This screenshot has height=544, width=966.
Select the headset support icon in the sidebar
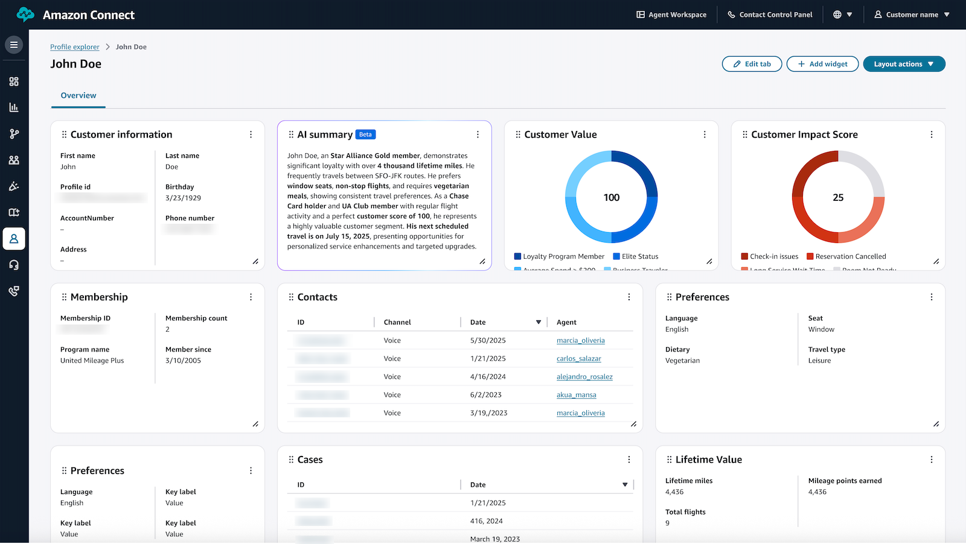pos(14,265)
